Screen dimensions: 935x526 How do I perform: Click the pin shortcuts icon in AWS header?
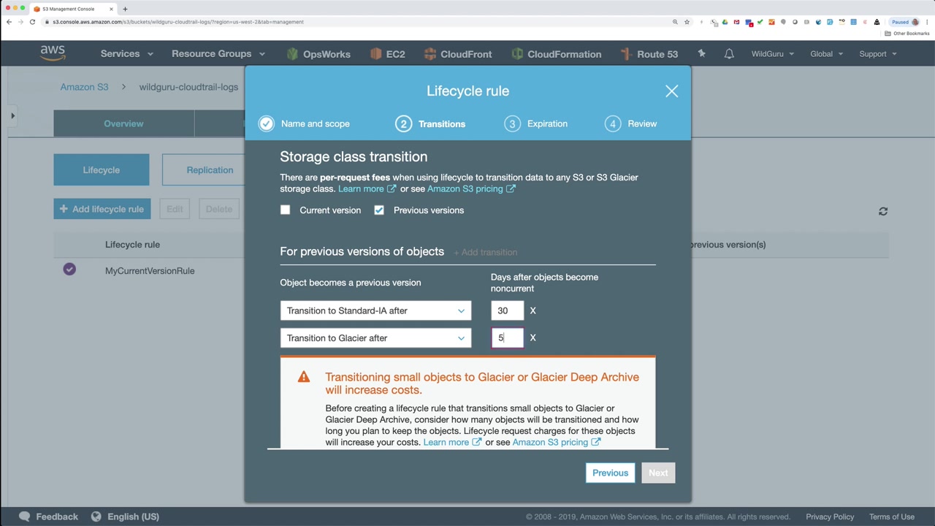tap(701, 54)
